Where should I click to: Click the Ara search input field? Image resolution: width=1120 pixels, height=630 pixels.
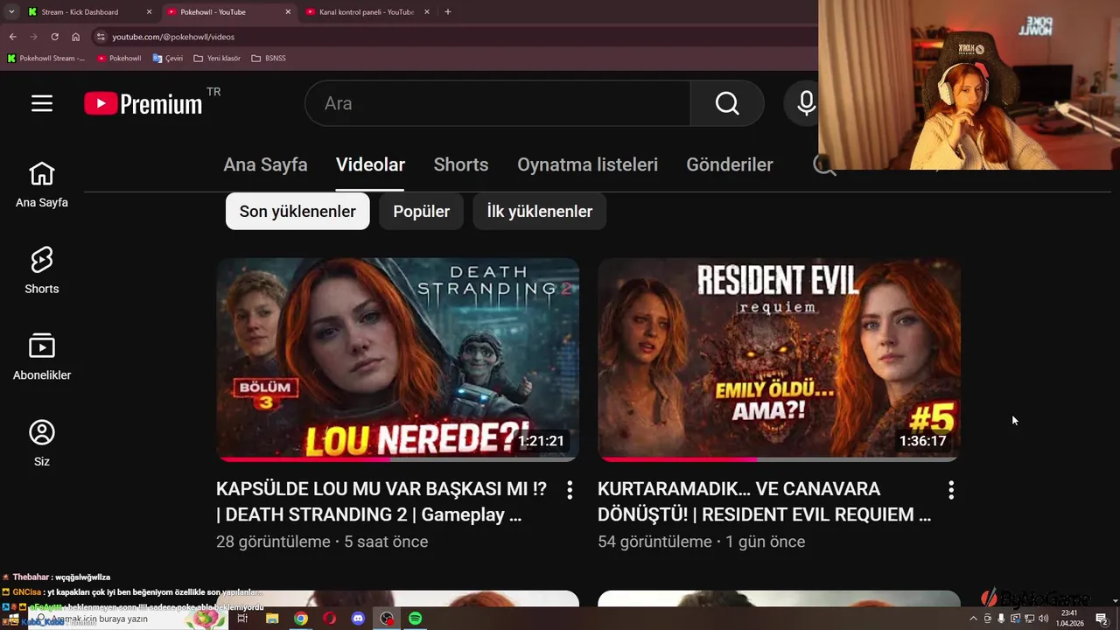[497, 103]
